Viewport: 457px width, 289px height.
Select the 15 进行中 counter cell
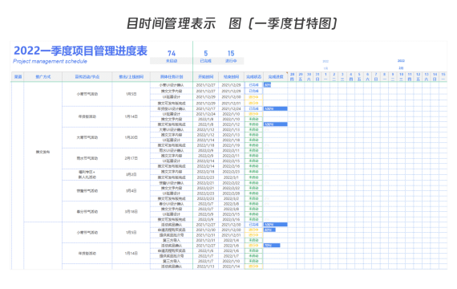[231, 57]
